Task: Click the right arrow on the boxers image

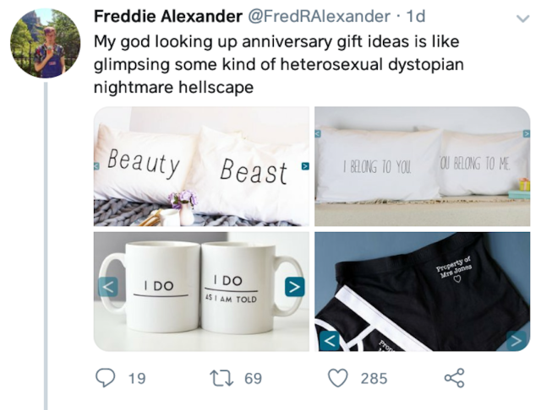Action: pyautogui.click(x=516, y=341)
